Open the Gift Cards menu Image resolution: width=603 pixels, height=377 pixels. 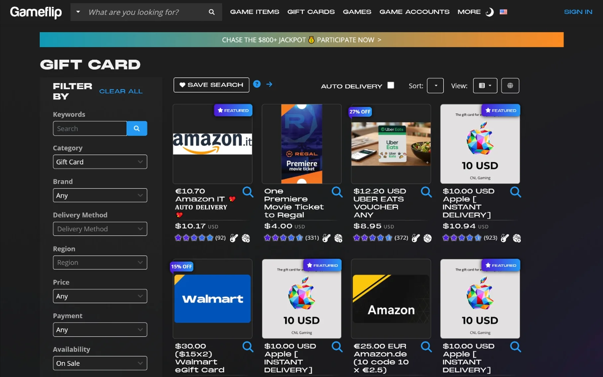click(311, 12)
